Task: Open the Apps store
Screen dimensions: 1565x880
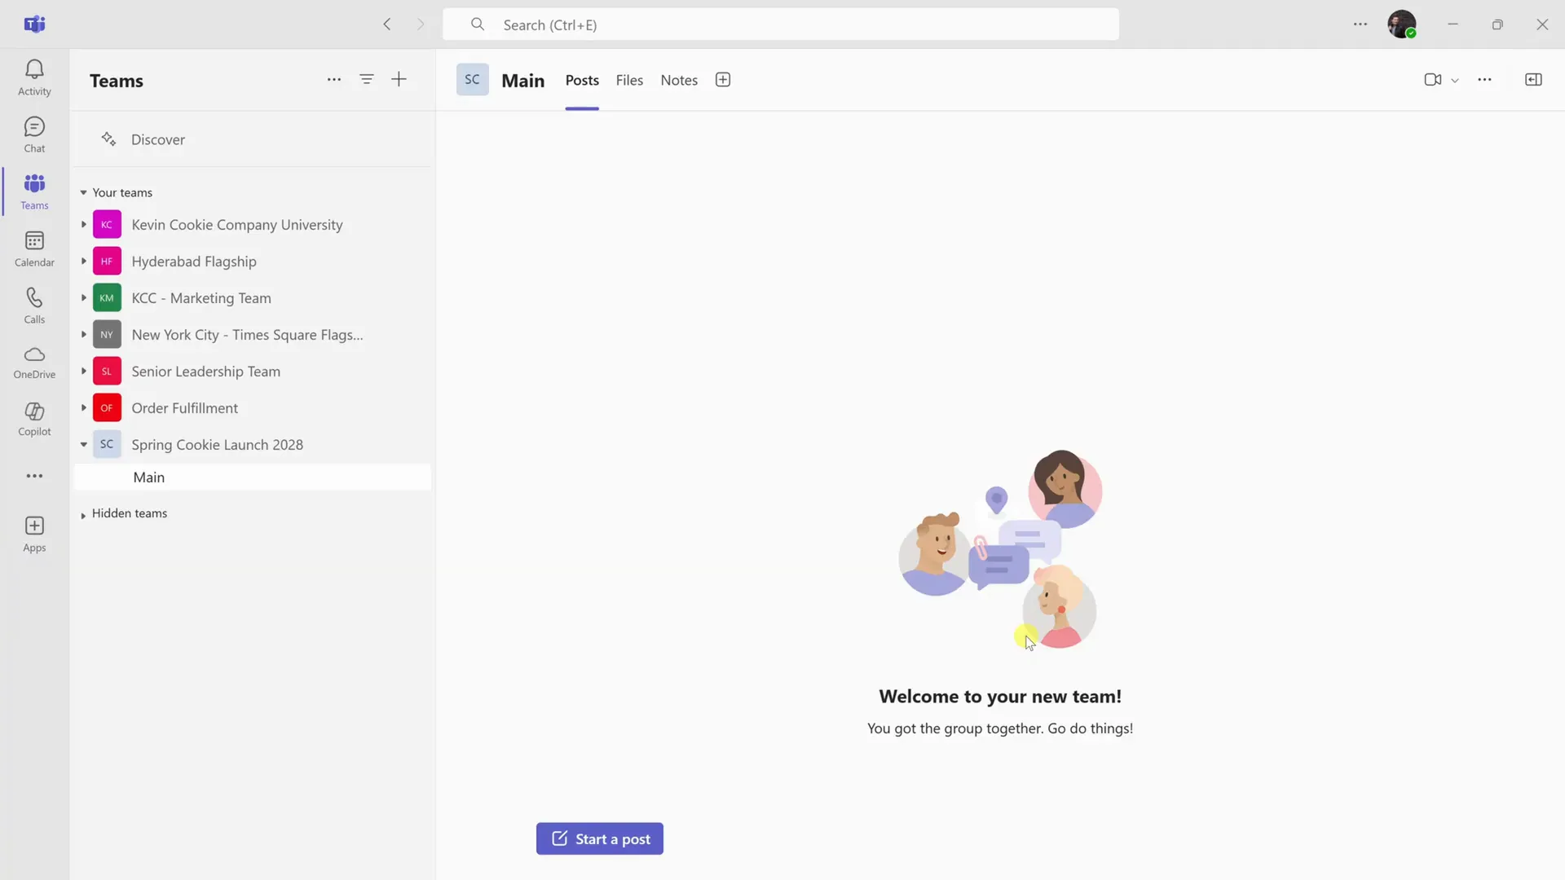Action: pos(34,535)
